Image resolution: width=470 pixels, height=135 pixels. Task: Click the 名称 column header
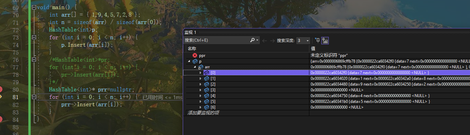(192, 49)
